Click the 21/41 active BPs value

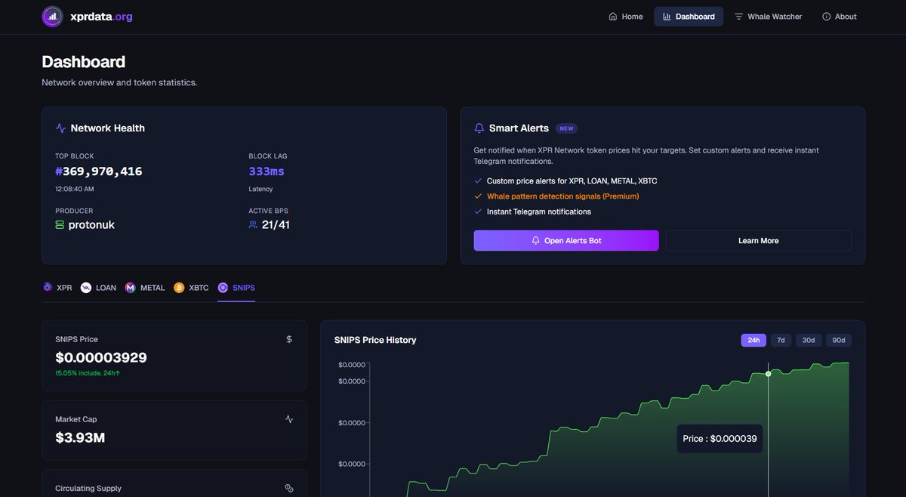coord(276,225)
